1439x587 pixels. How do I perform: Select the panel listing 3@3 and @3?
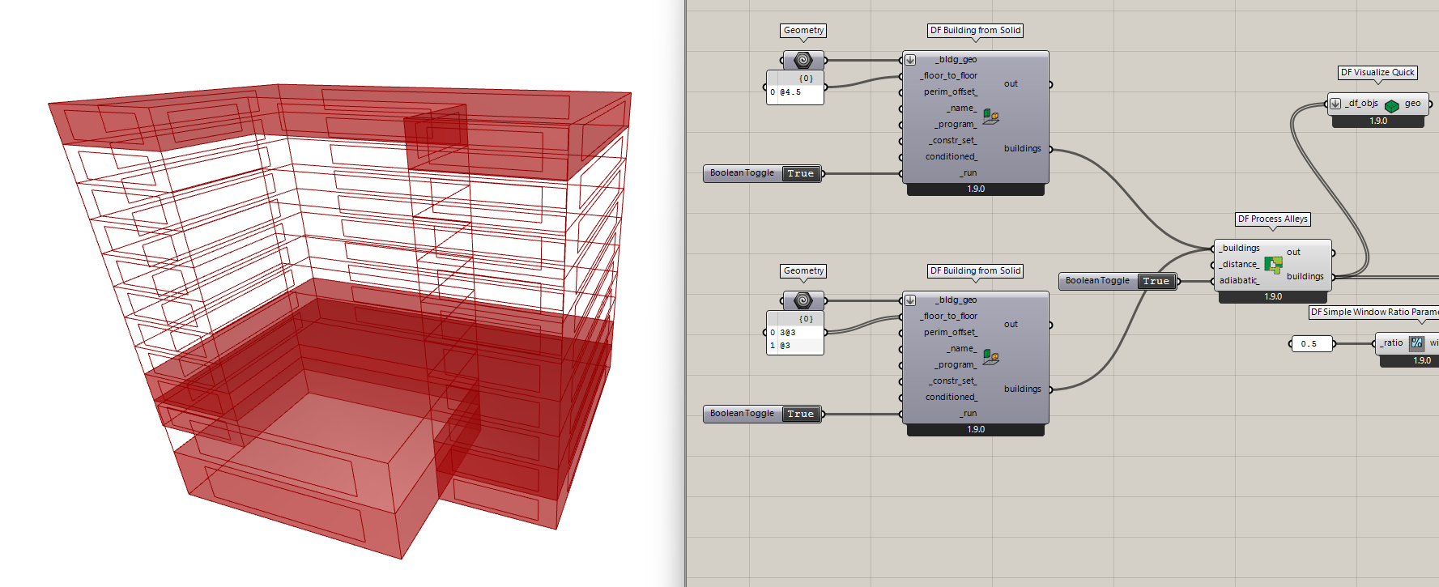[795, 338]
